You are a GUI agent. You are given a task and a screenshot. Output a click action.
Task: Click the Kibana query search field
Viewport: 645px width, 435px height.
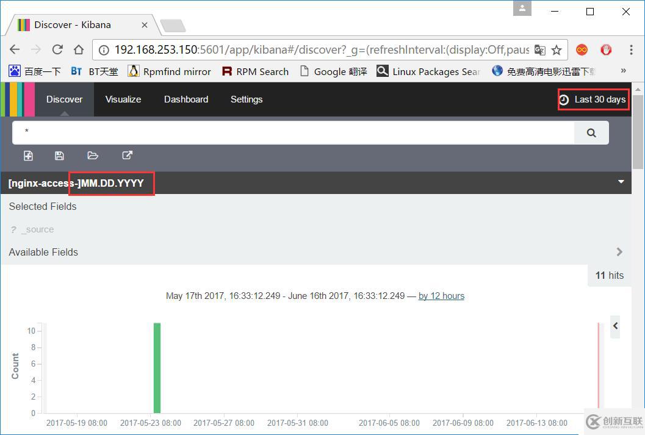(x=293, y=132)
